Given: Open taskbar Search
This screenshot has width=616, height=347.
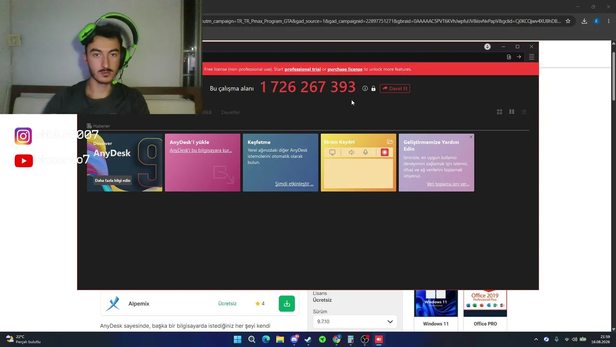Looking at the screenshot, I should (x=252, y=339).
